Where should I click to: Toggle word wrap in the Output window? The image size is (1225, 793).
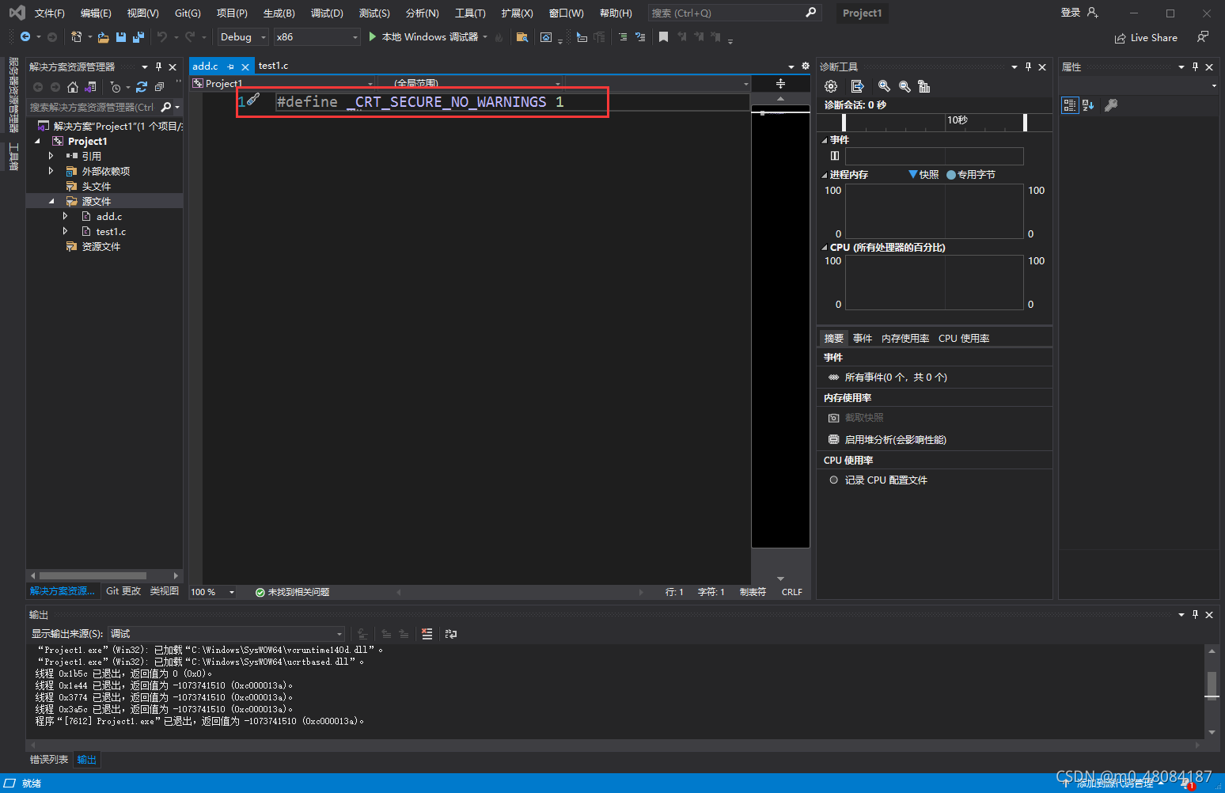451,634
